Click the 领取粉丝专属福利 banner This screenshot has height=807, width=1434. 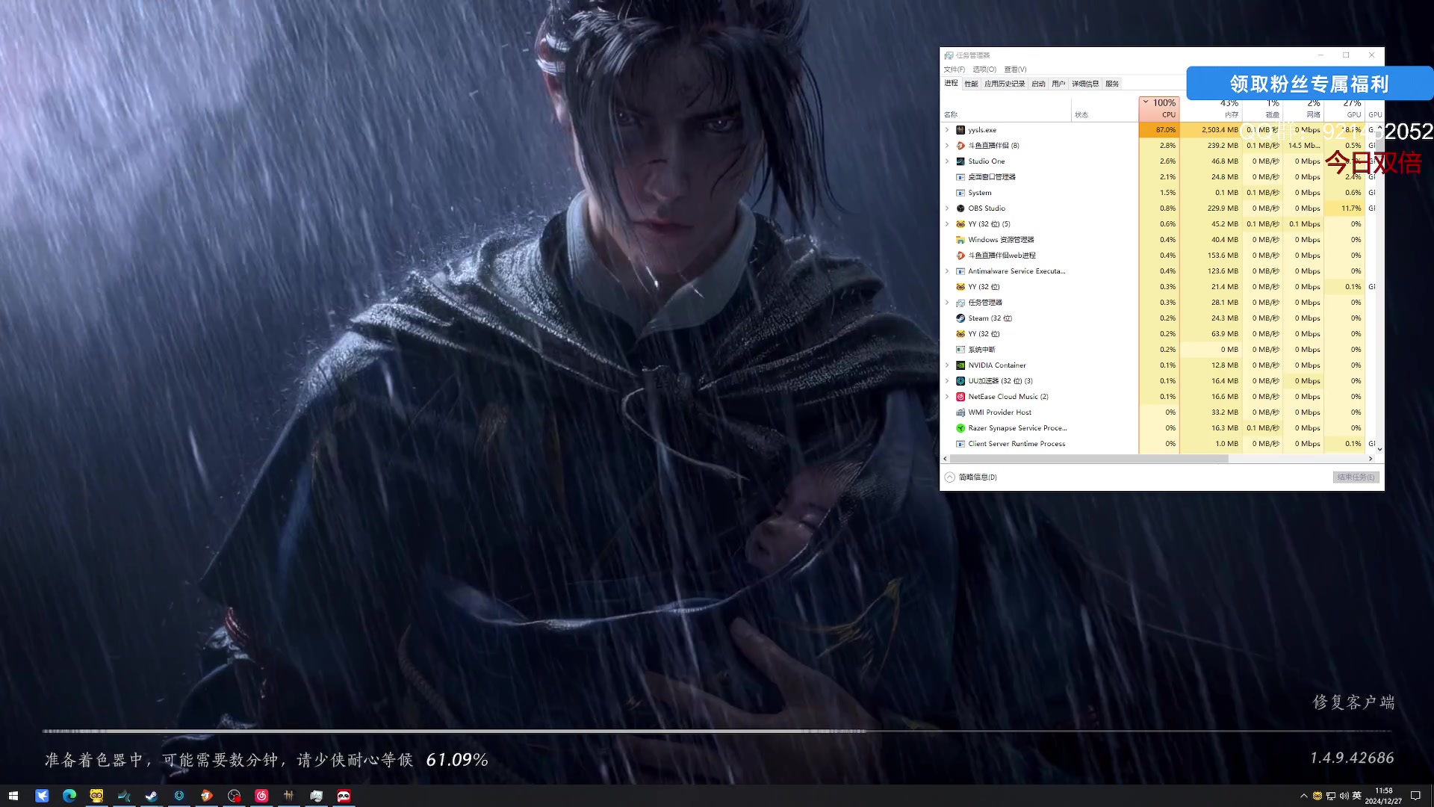coord(1309,84)
